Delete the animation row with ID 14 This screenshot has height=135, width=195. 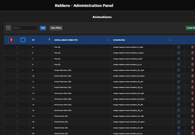(192, 99)
